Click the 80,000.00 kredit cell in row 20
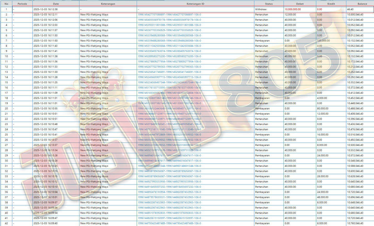The height and width of the screenshot is (226, 374). pyautogui.click(x=323, y=109)
